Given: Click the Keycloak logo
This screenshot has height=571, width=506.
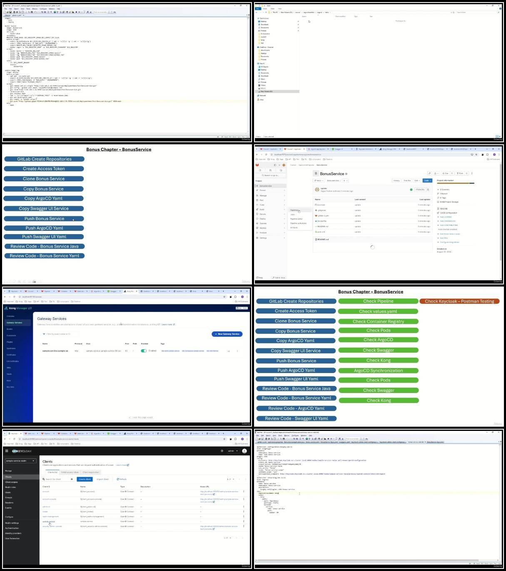Looking at the screenshot, I should [22, 451].
